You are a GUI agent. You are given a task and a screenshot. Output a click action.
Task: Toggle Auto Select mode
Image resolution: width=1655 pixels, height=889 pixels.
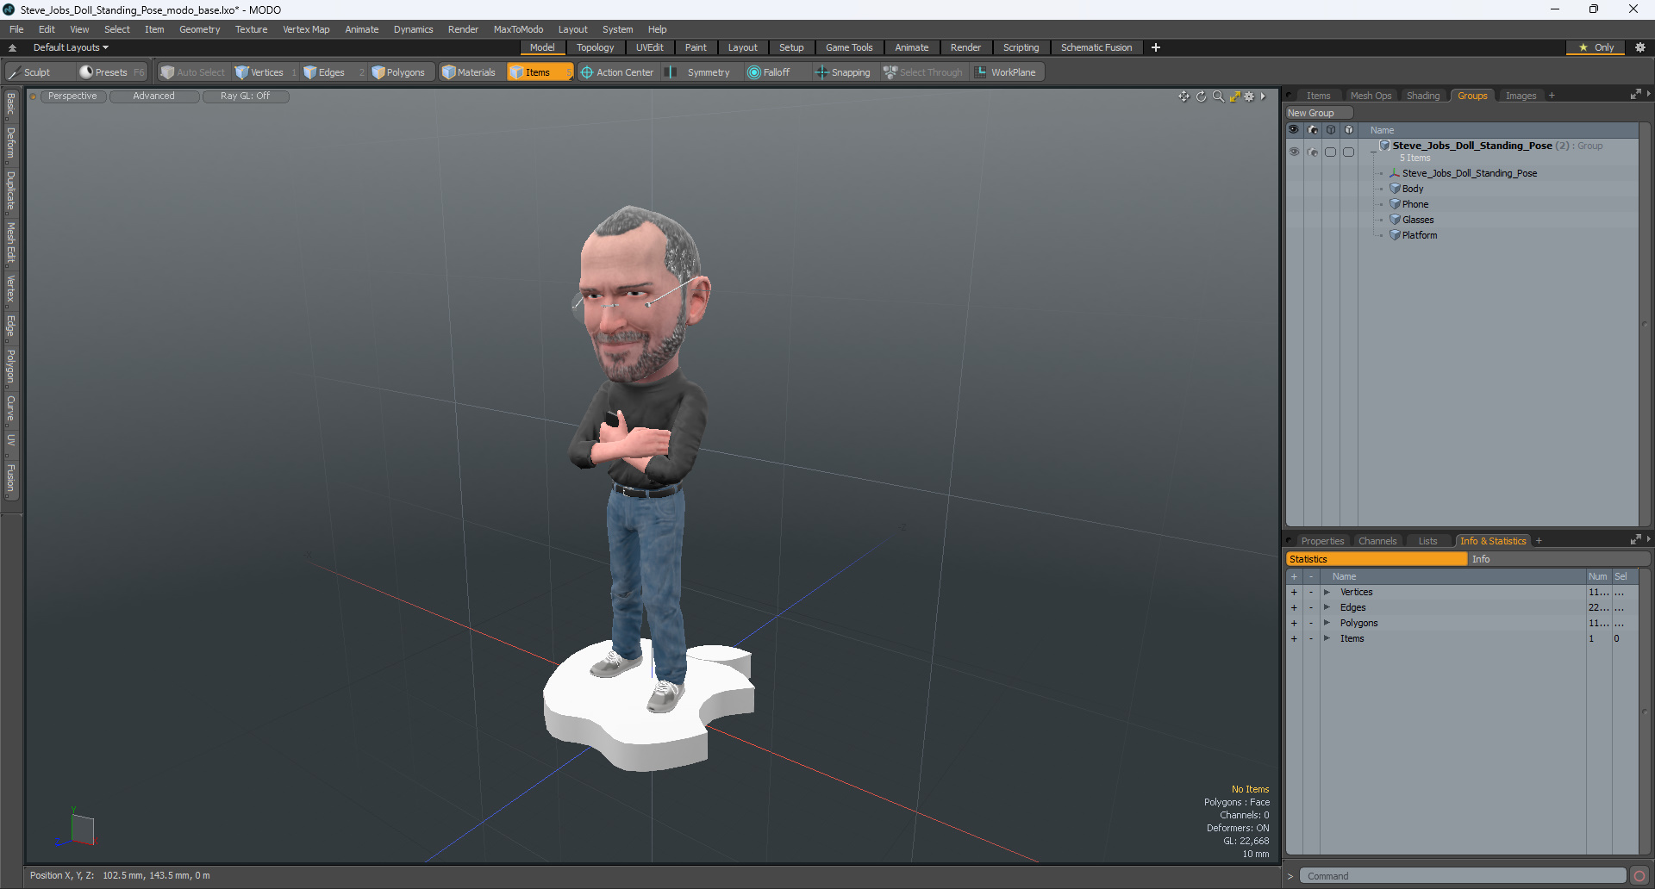[x=192, y=72]
